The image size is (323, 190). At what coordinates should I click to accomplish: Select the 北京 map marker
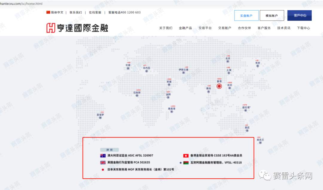228,61
